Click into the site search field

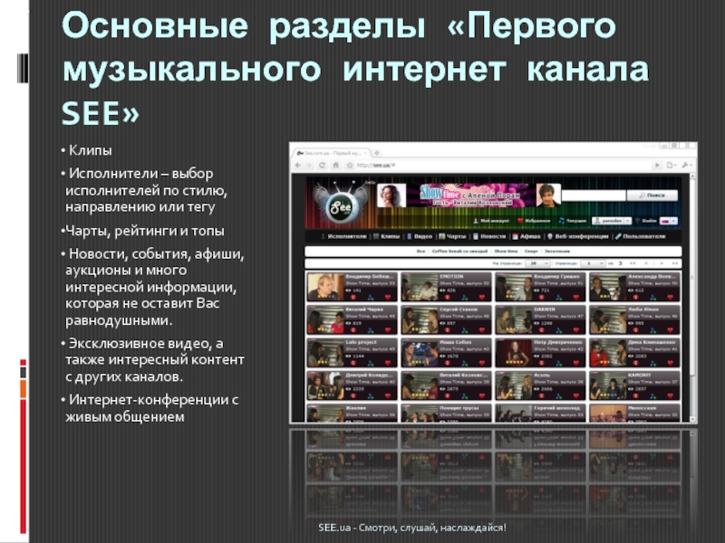point(594,195)
